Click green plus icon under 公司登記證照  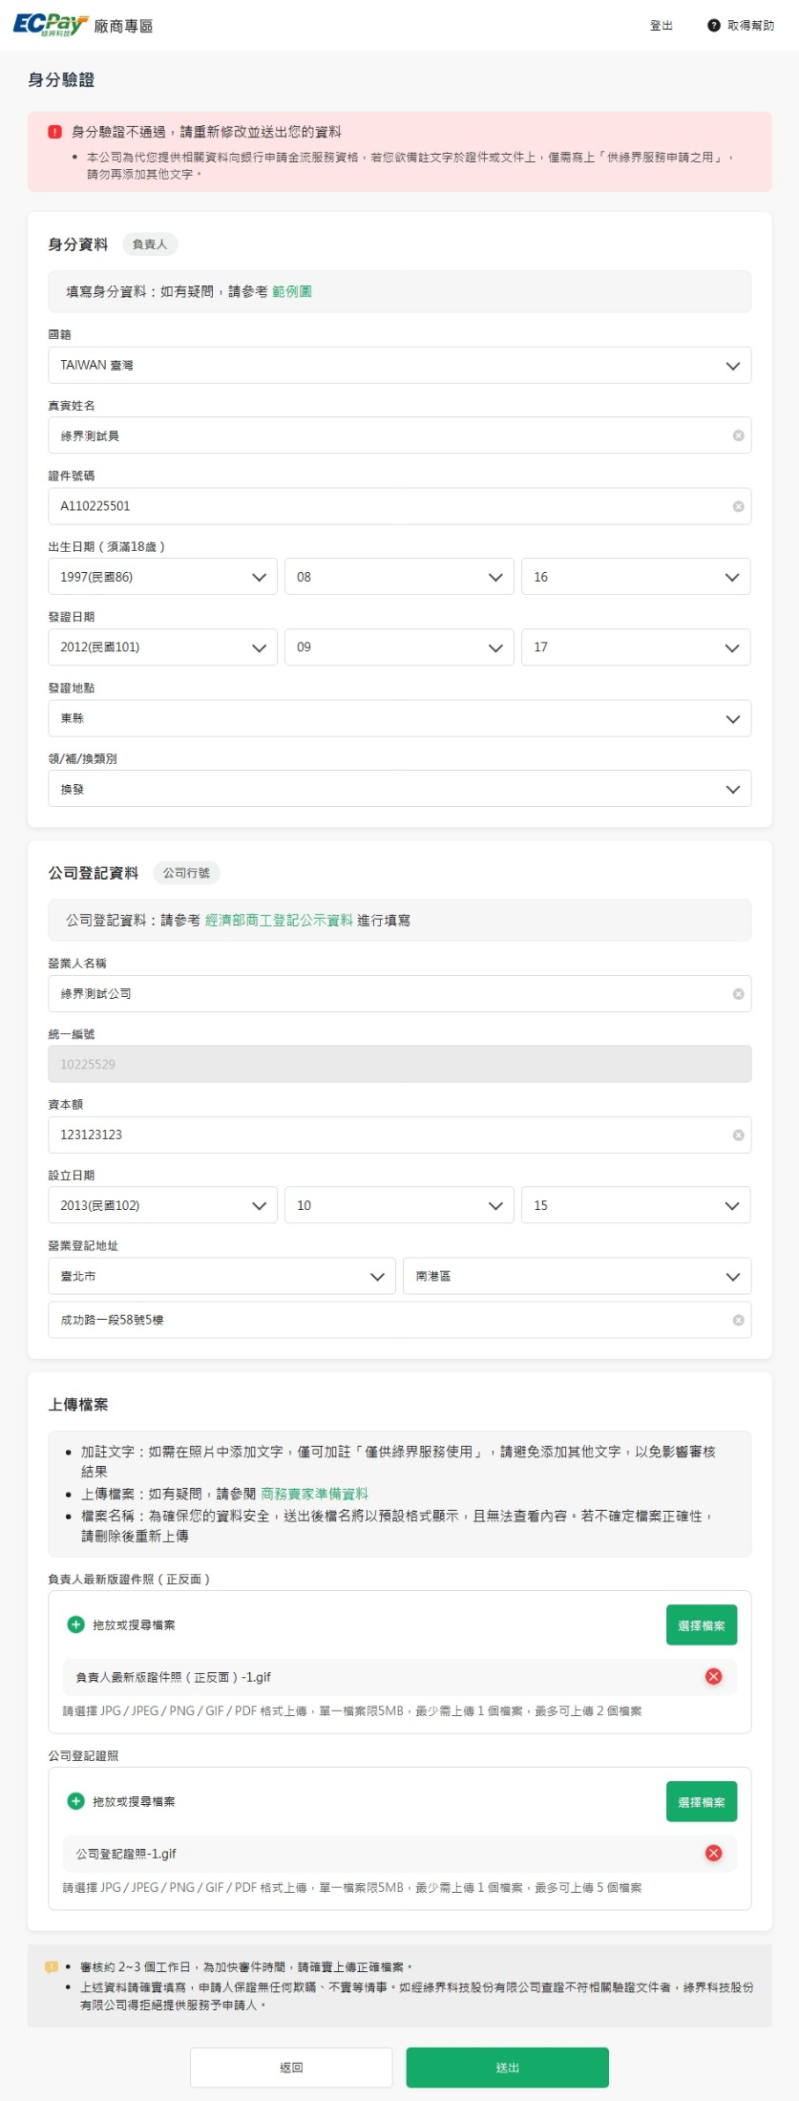[76, 1801]
